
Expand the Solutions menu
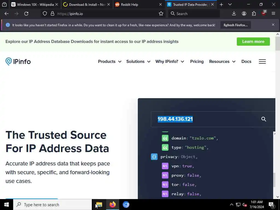click(x=138, y=62)
